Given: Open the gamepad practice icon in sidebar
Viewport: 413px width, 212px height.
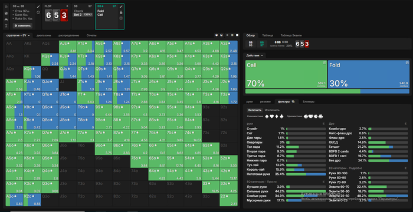Looking at the screenshot, I should [6, 19].
